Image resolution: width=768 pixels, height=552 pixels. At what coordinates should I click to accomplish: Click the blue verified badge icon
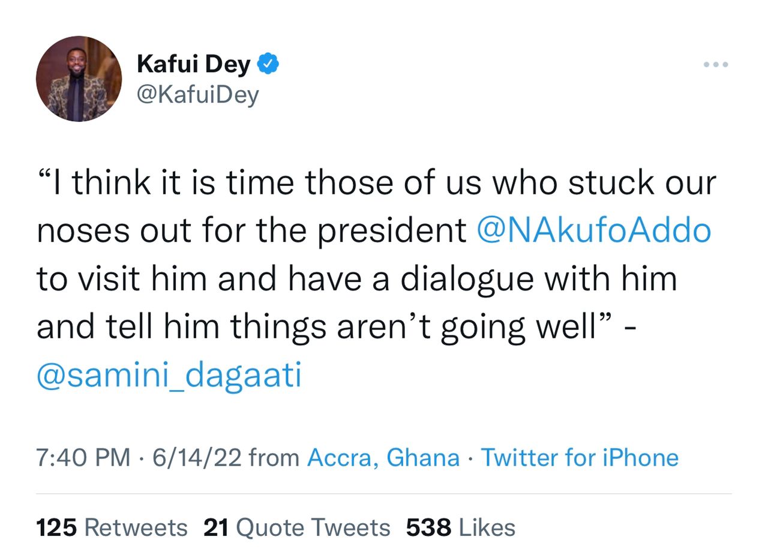268,64
